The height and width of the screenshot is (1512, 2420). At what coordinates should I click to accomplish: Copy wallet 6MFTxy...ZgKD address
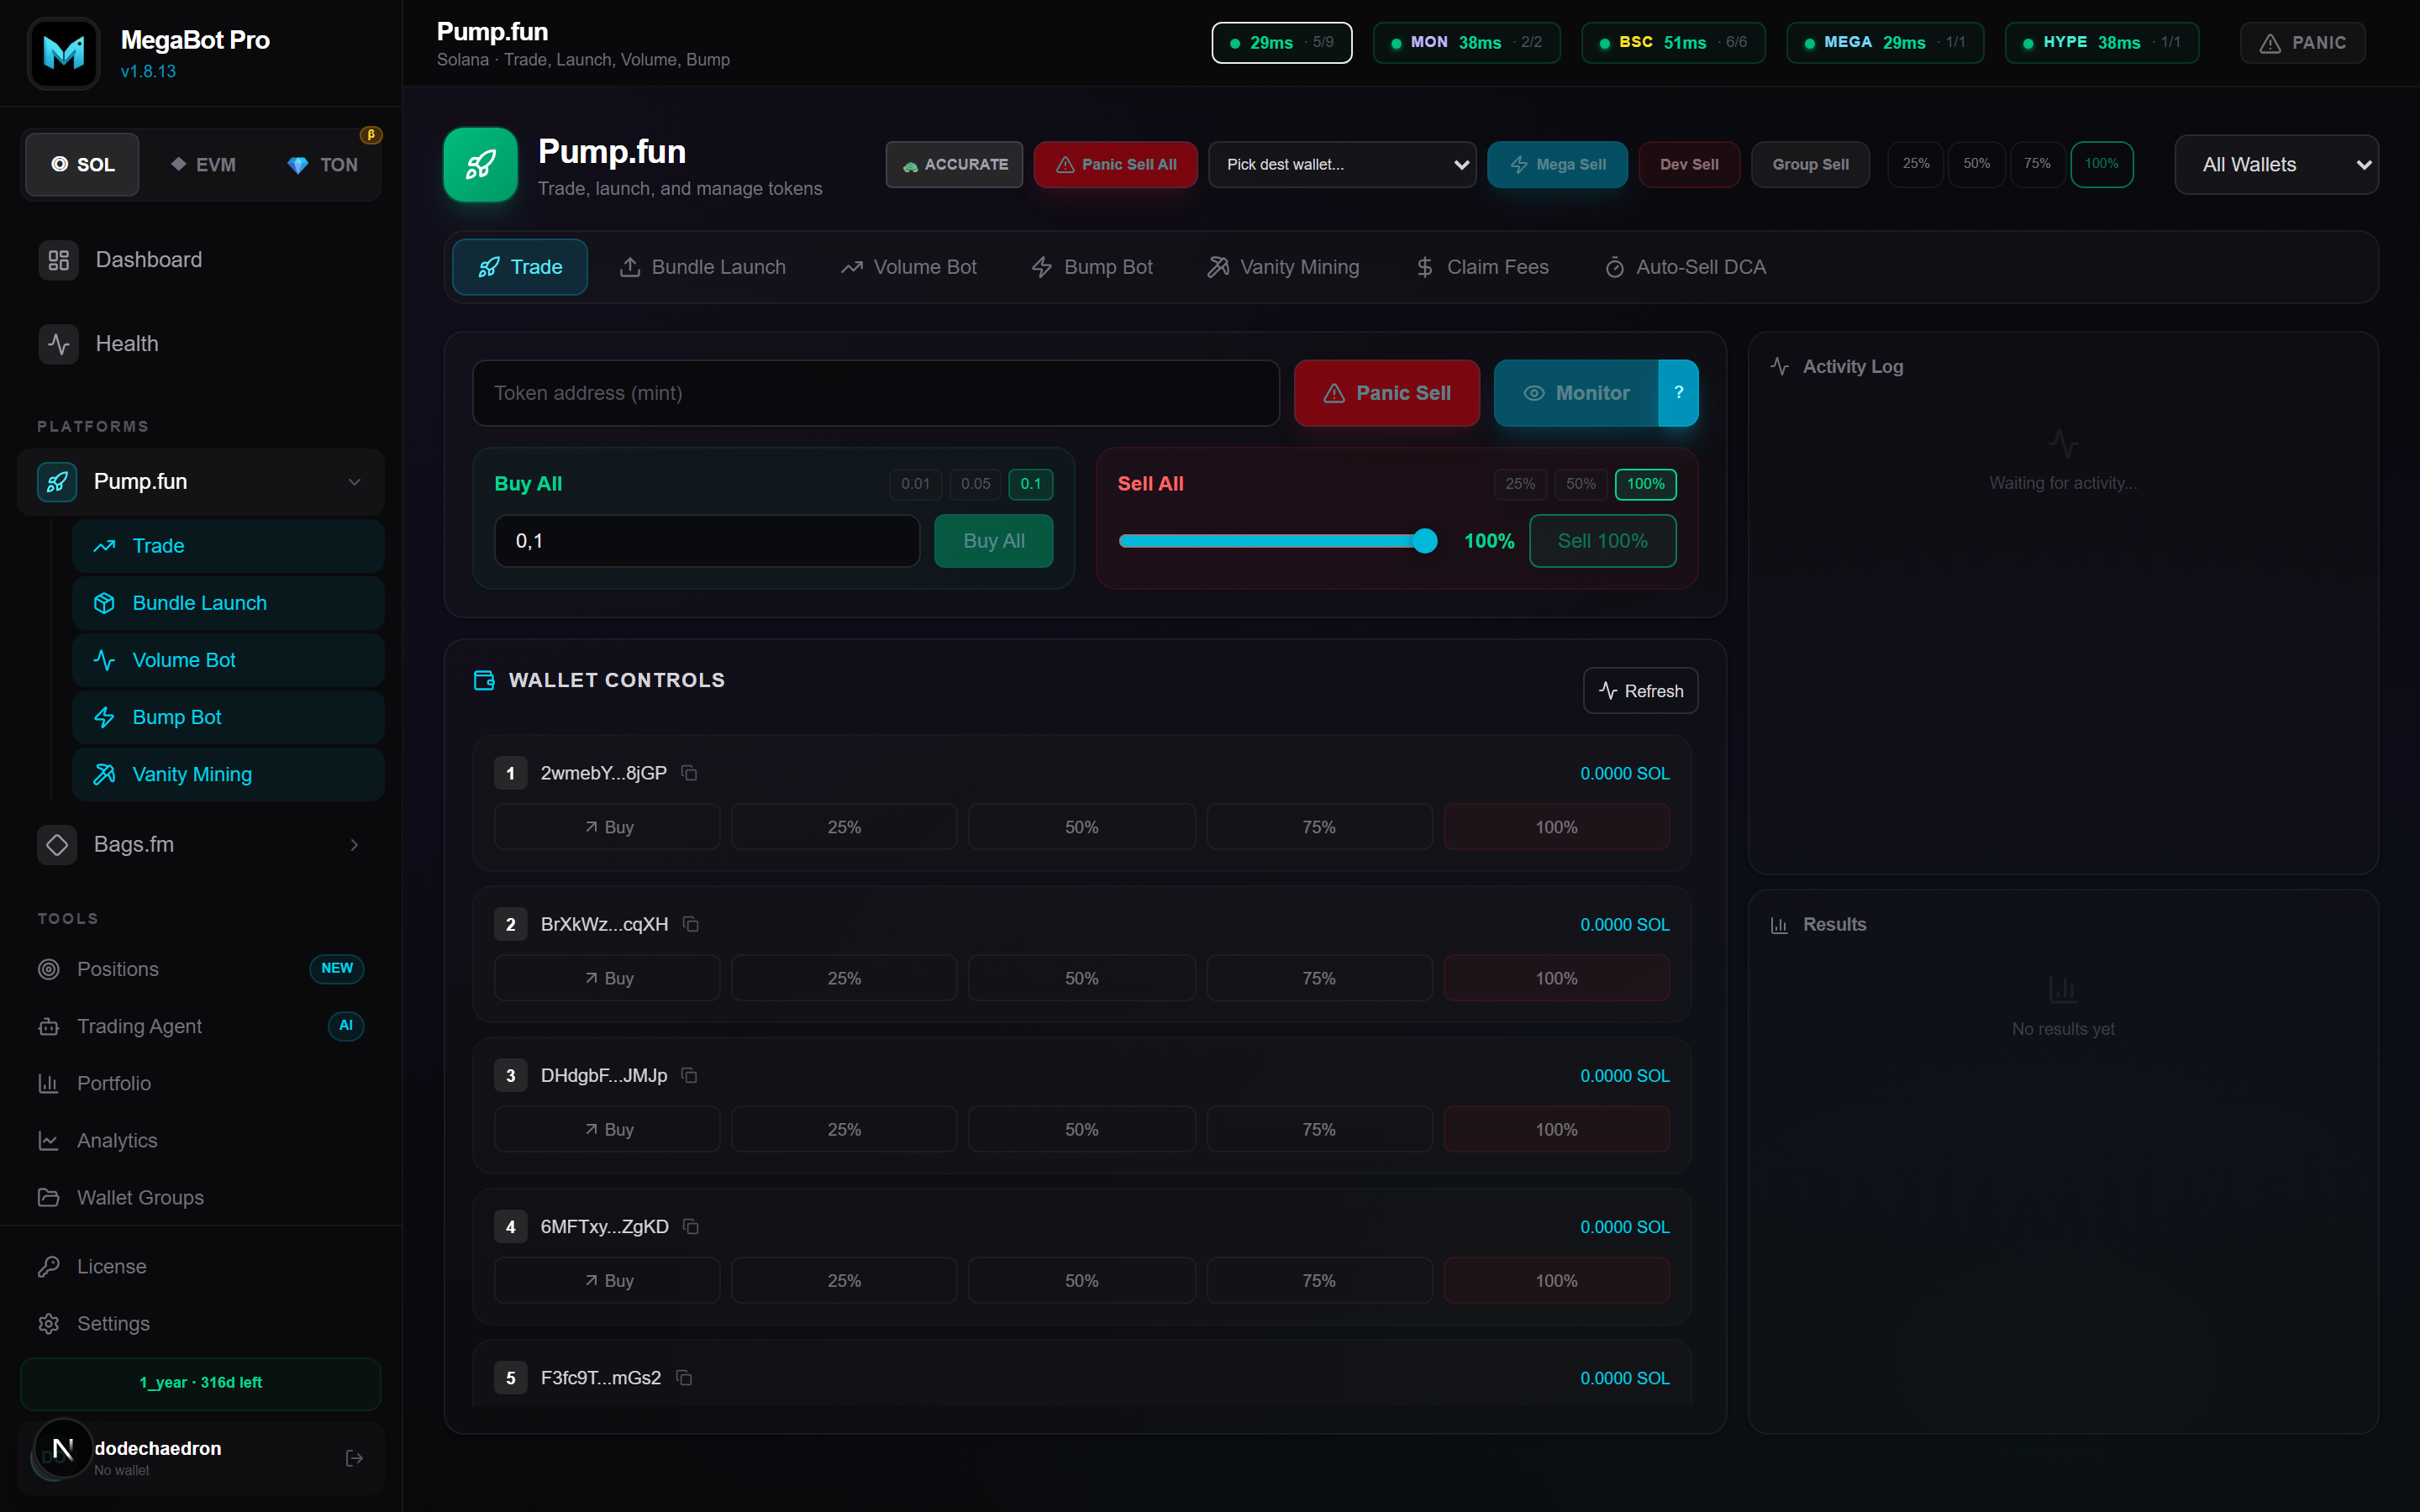pos(691,1226)
